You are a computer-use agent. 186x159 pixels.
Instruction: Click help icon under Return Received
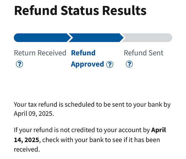(19, 64)
